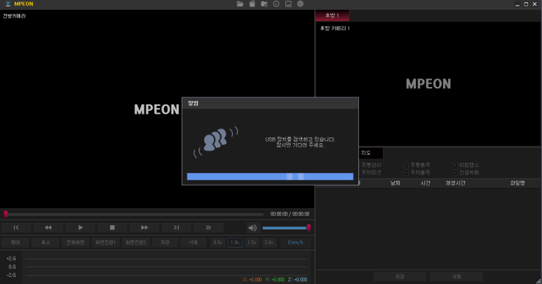The height and width of the screenshot is (284, 542).
Task: Switch to the 지도 map tab
Action: coord(366,153)
